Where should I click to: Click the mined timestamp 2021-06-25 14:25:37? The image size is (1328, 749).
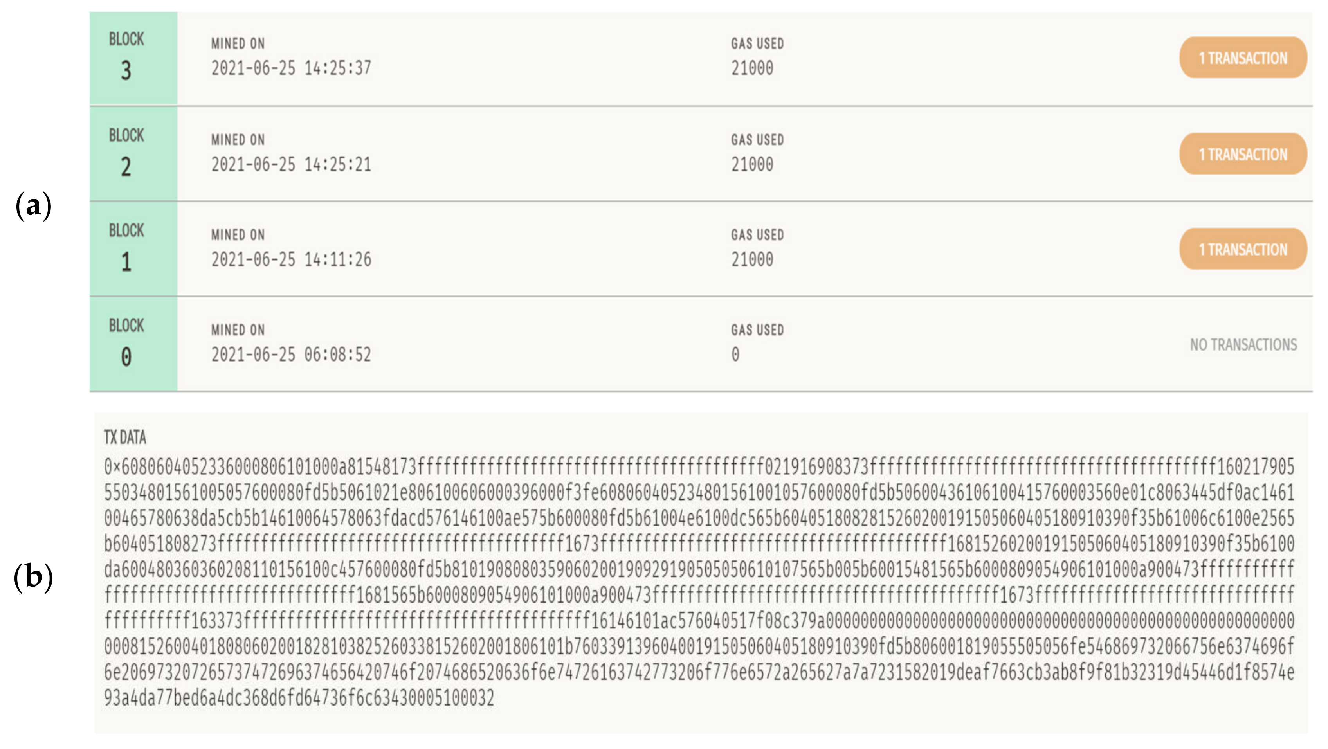(291, 68)
